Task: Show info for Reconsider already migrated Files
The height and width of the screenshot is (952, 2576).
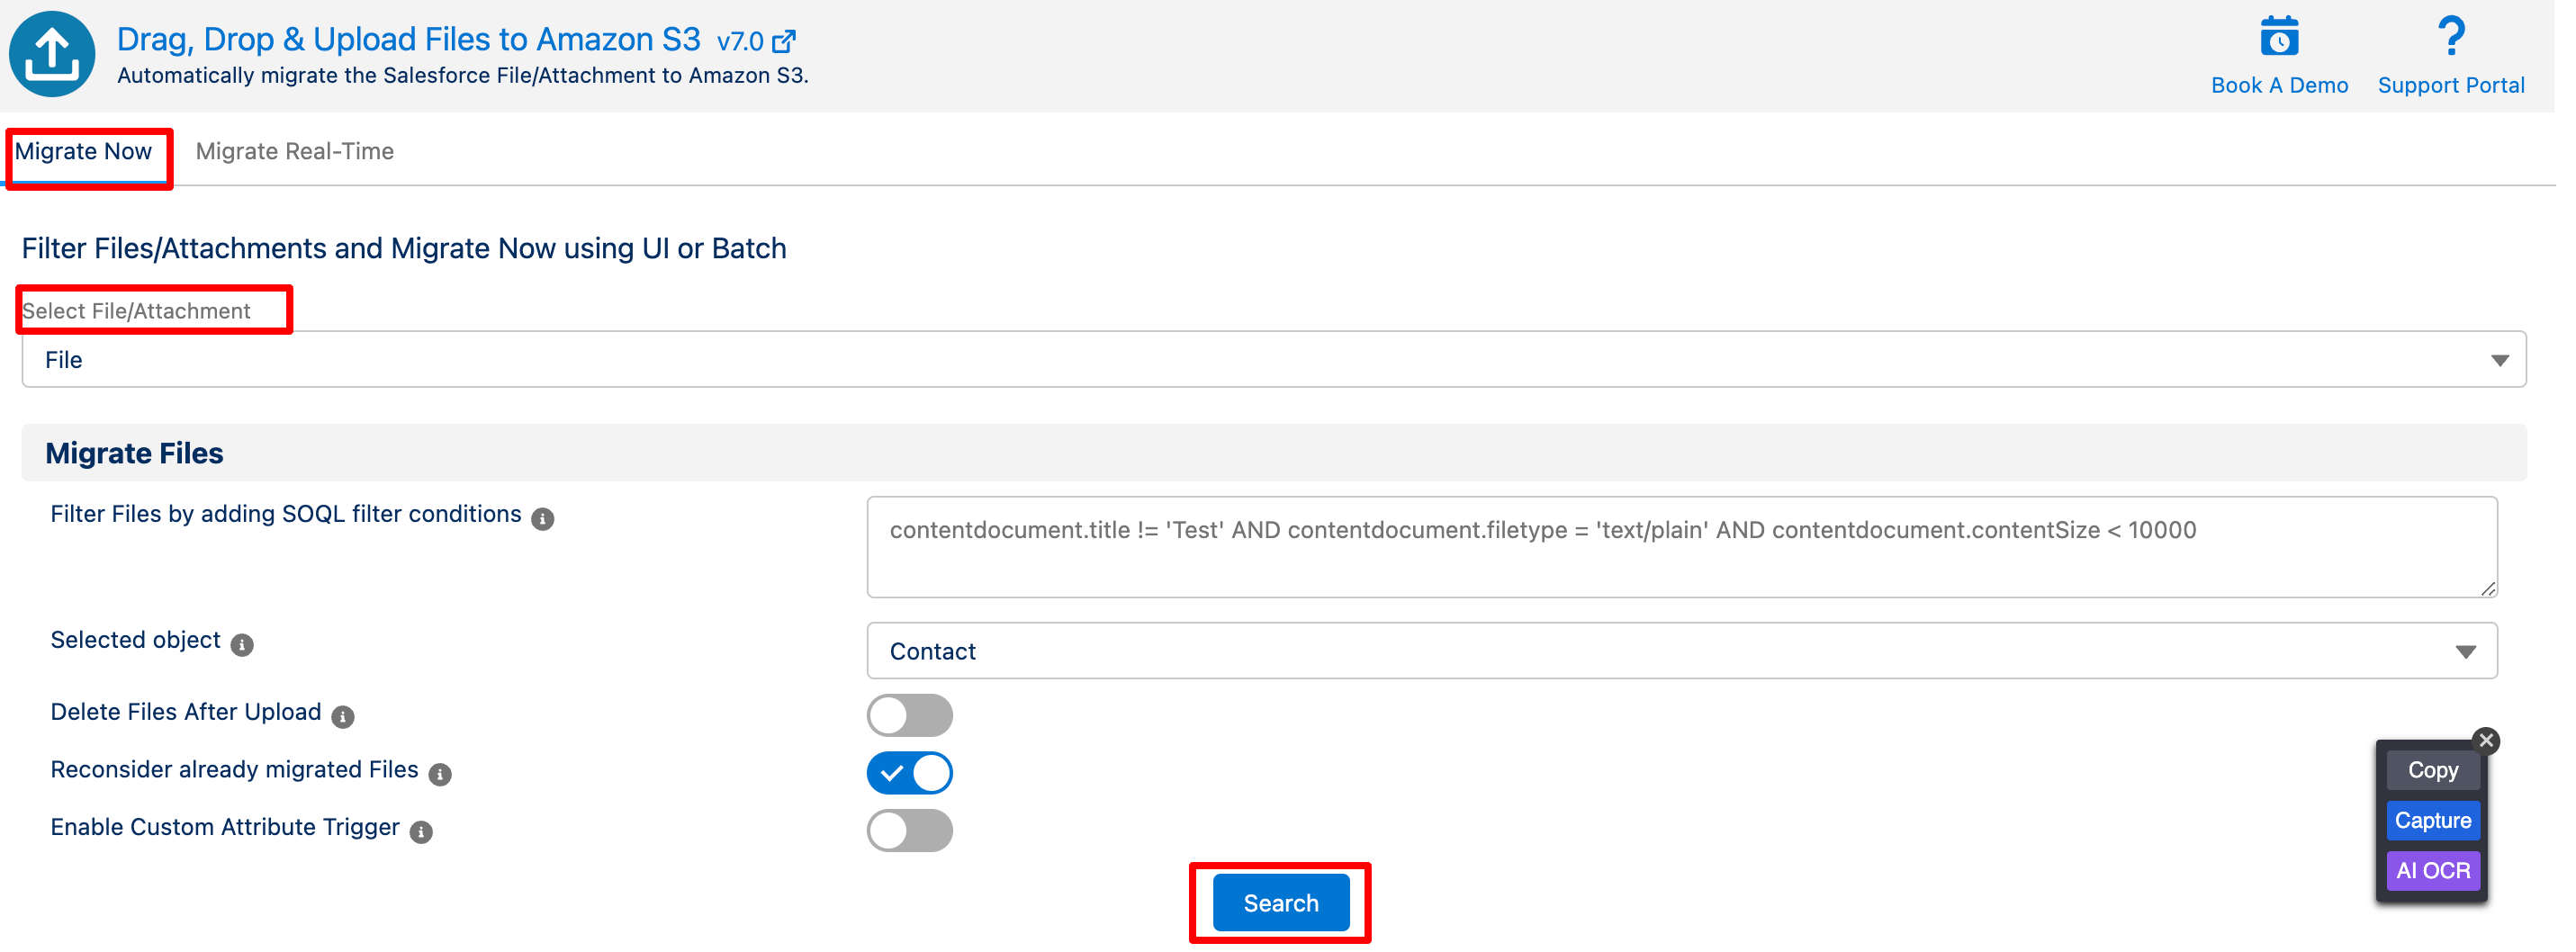Action: pyautogui.click(x=440, y=775)
